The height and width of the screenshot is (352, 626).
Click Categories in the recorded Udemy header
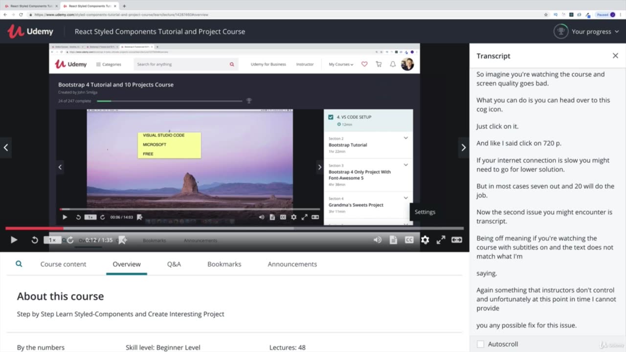tap(109, 64)
